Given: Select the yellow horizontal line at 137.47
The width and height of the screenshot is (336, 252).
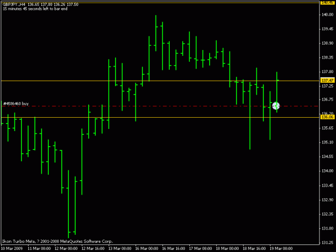Looking at the screenshot, I should (160, 81).
